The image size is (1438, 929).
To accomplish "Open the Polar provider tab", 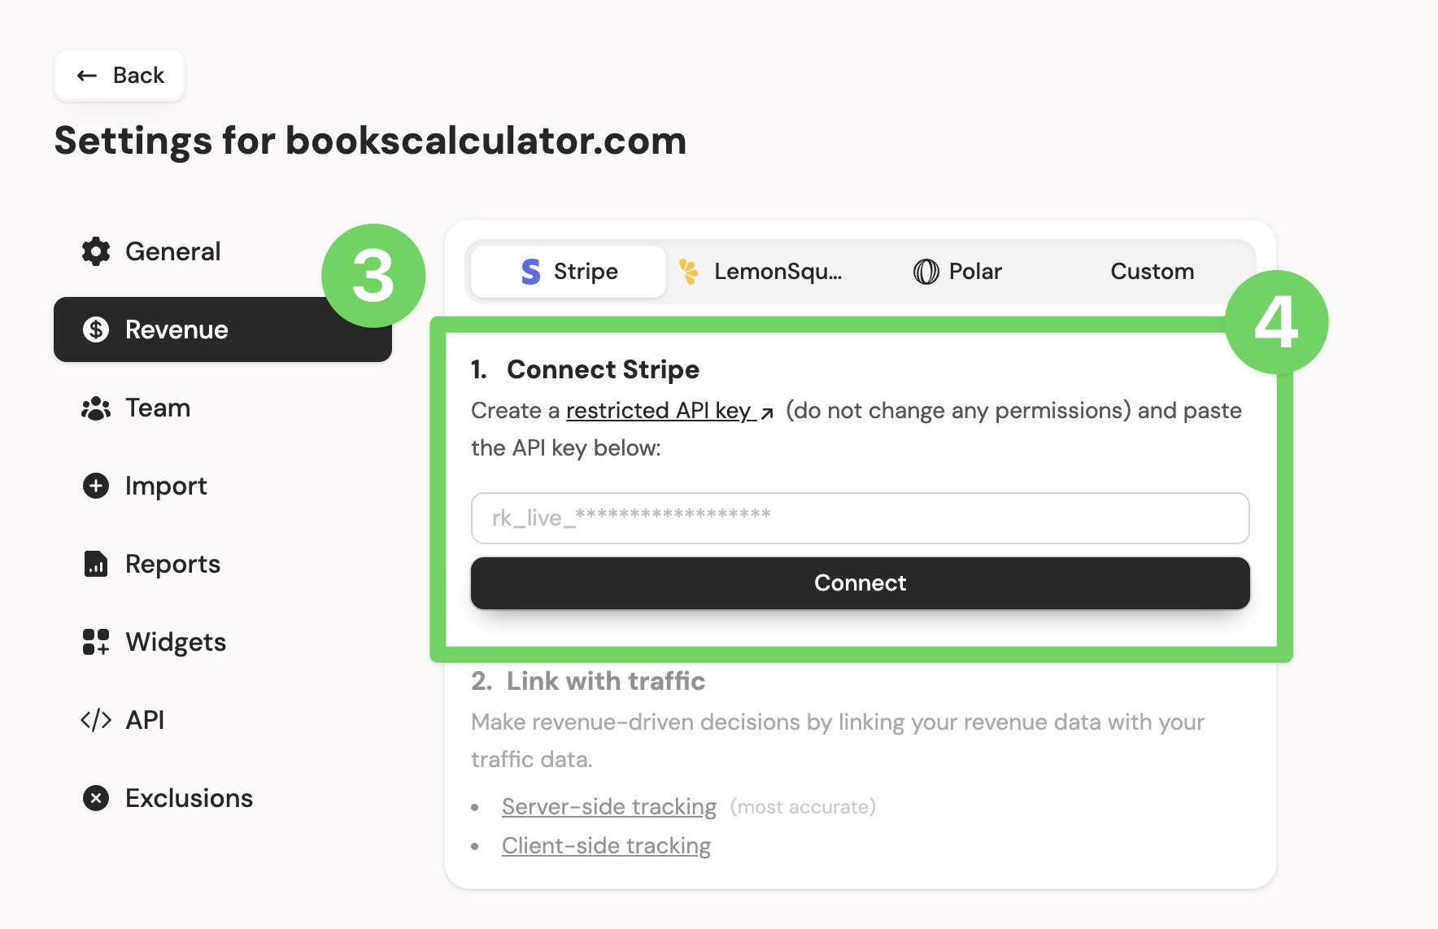I will coord(957,272).
